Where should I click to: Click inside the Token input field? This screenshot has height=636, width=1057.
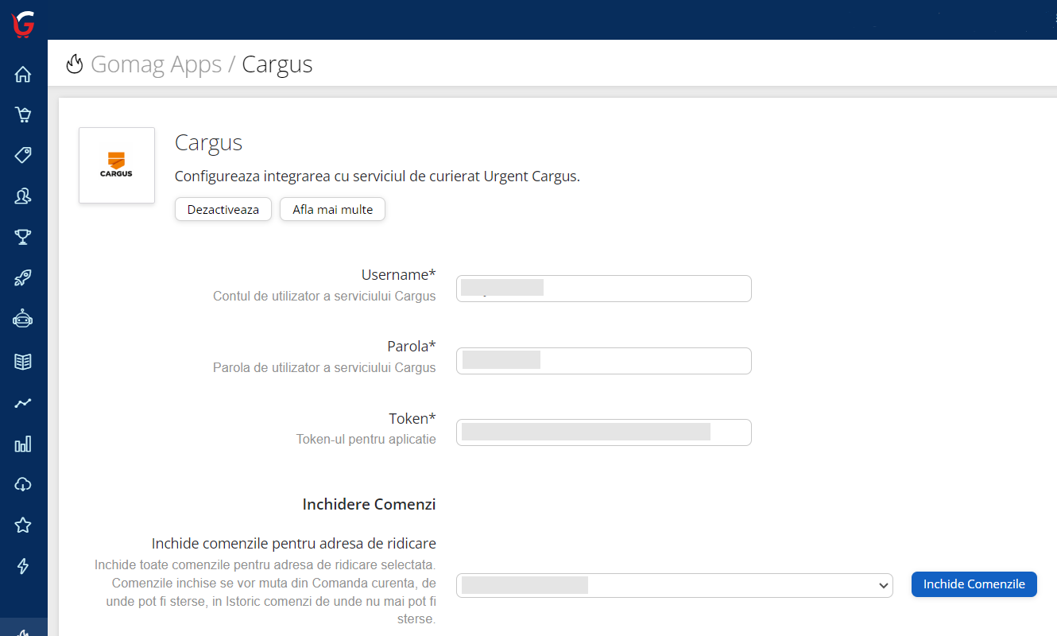click(x=603, y=432)
